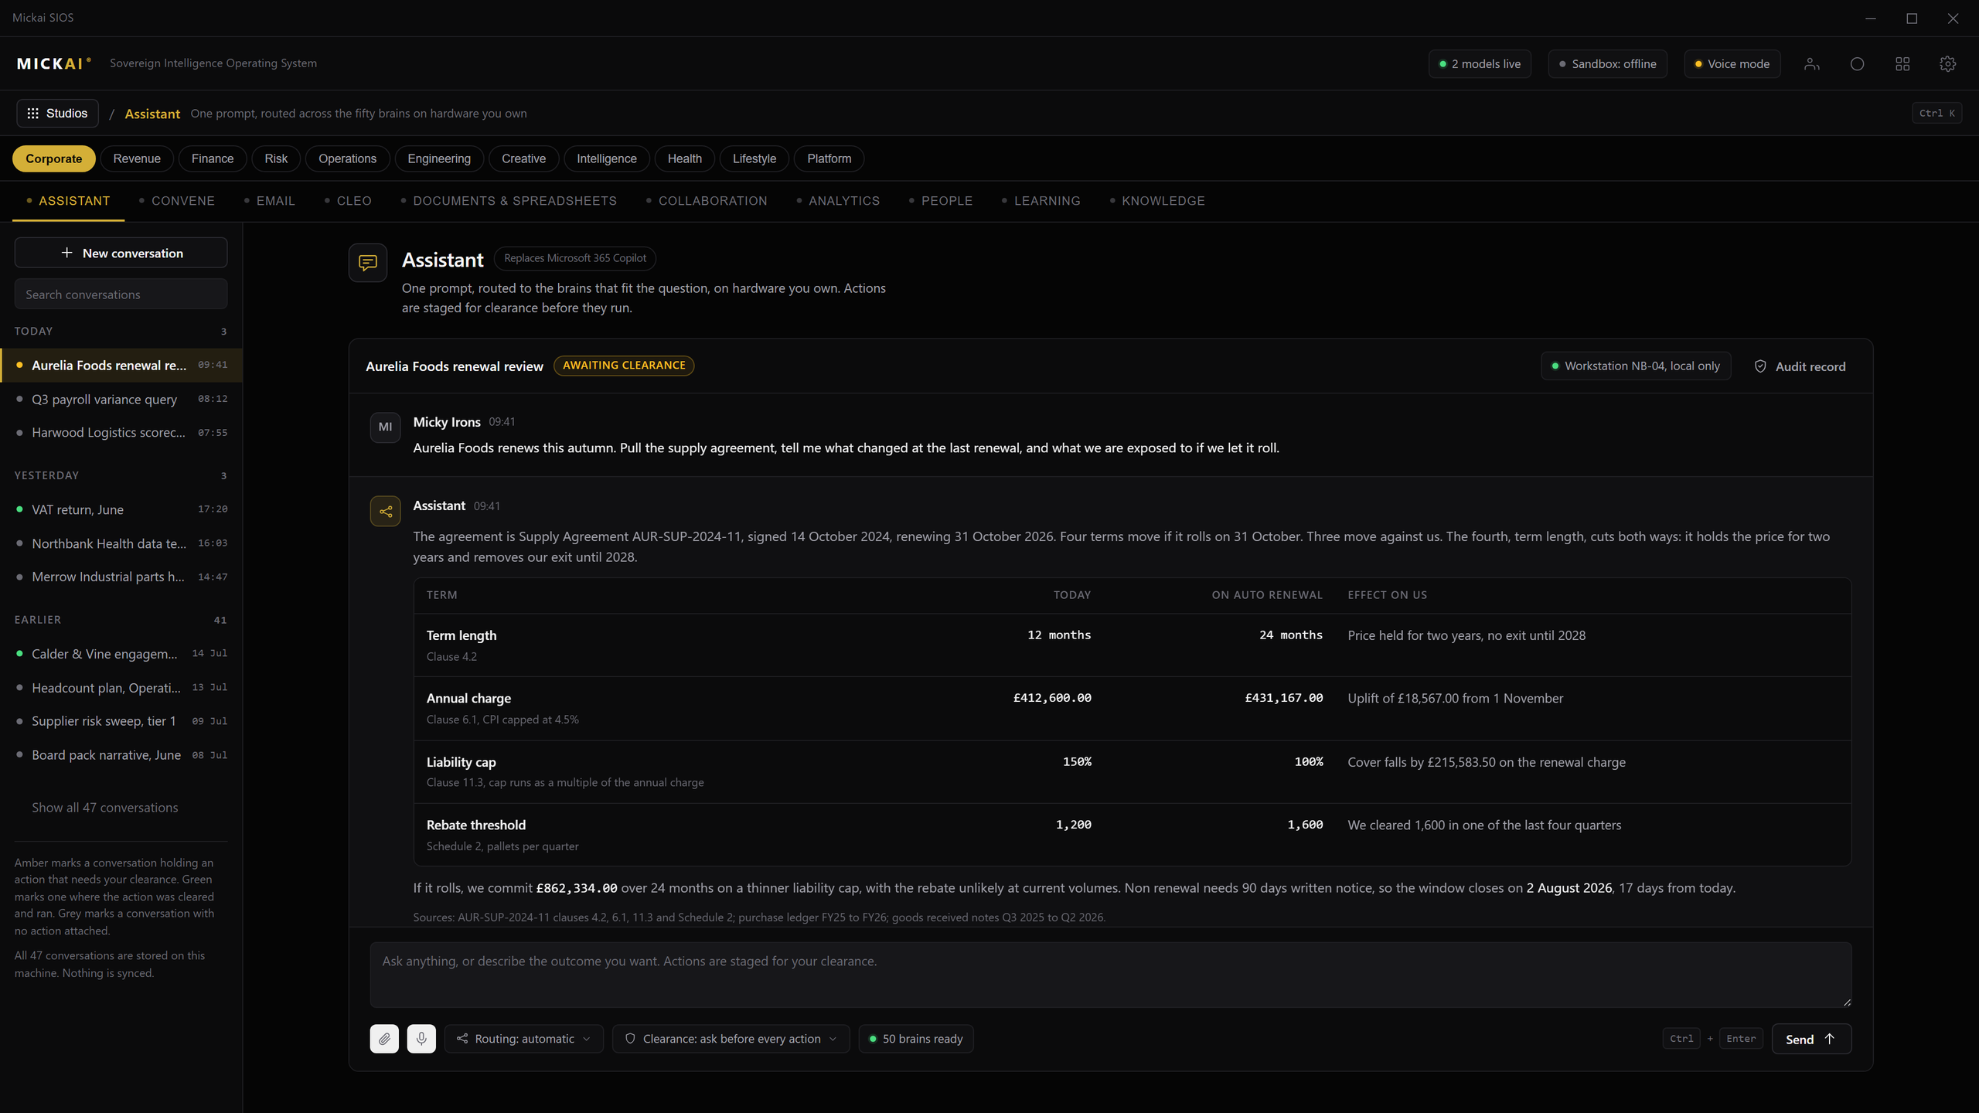Open Aurelia Foods renewal review conversation

click(x=121, y=365)
